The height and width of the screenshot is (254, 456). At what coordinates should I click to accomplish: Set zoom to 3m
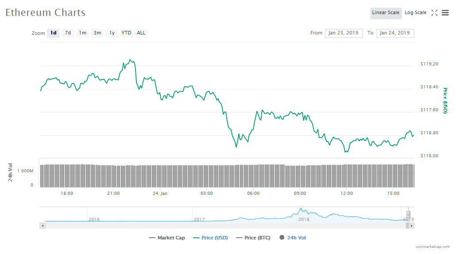tap(97, 33)
